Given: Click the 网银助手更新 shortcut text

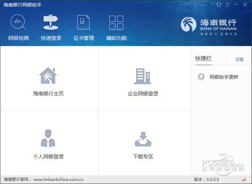Looking at the screenshot, I should 224,77.
